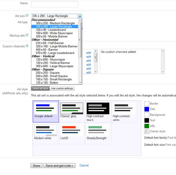The width and height of the screenshot is (176, 175).
Task: Open the Backup ads help icon
Action: click(x=27, y=35)
